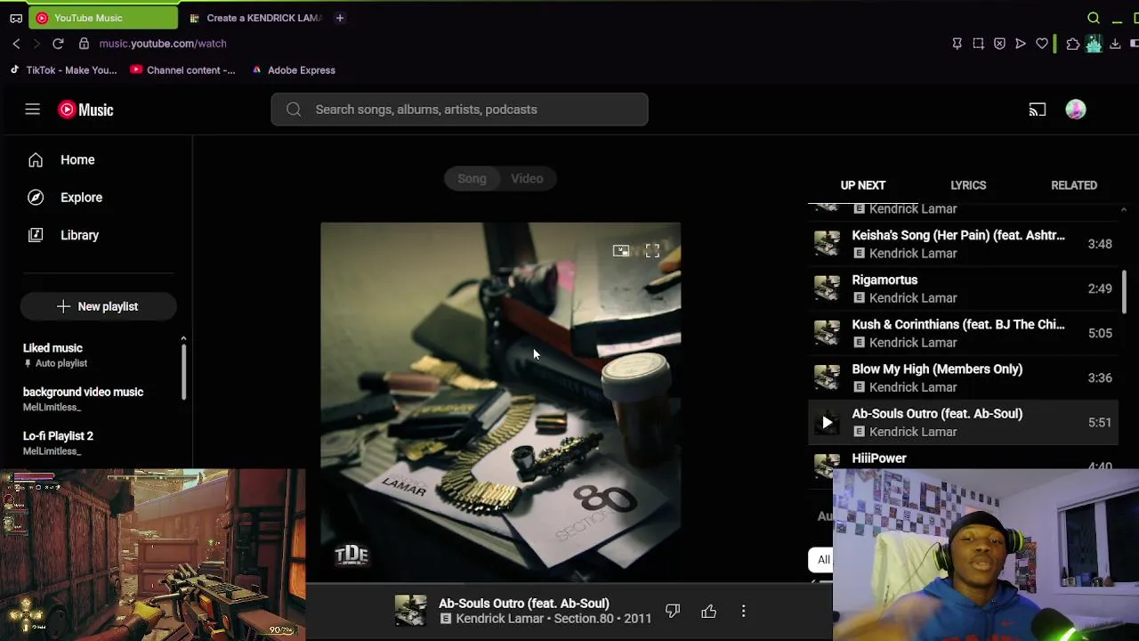
Task: Select the All filter chip
Action: (x=823, y=560)
